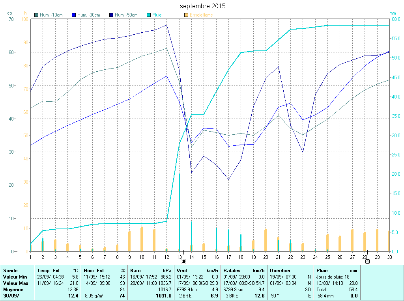Select the Hum. -50cm legend label
This screenshot has height=301, width=404.
click(x=126, y=15)
